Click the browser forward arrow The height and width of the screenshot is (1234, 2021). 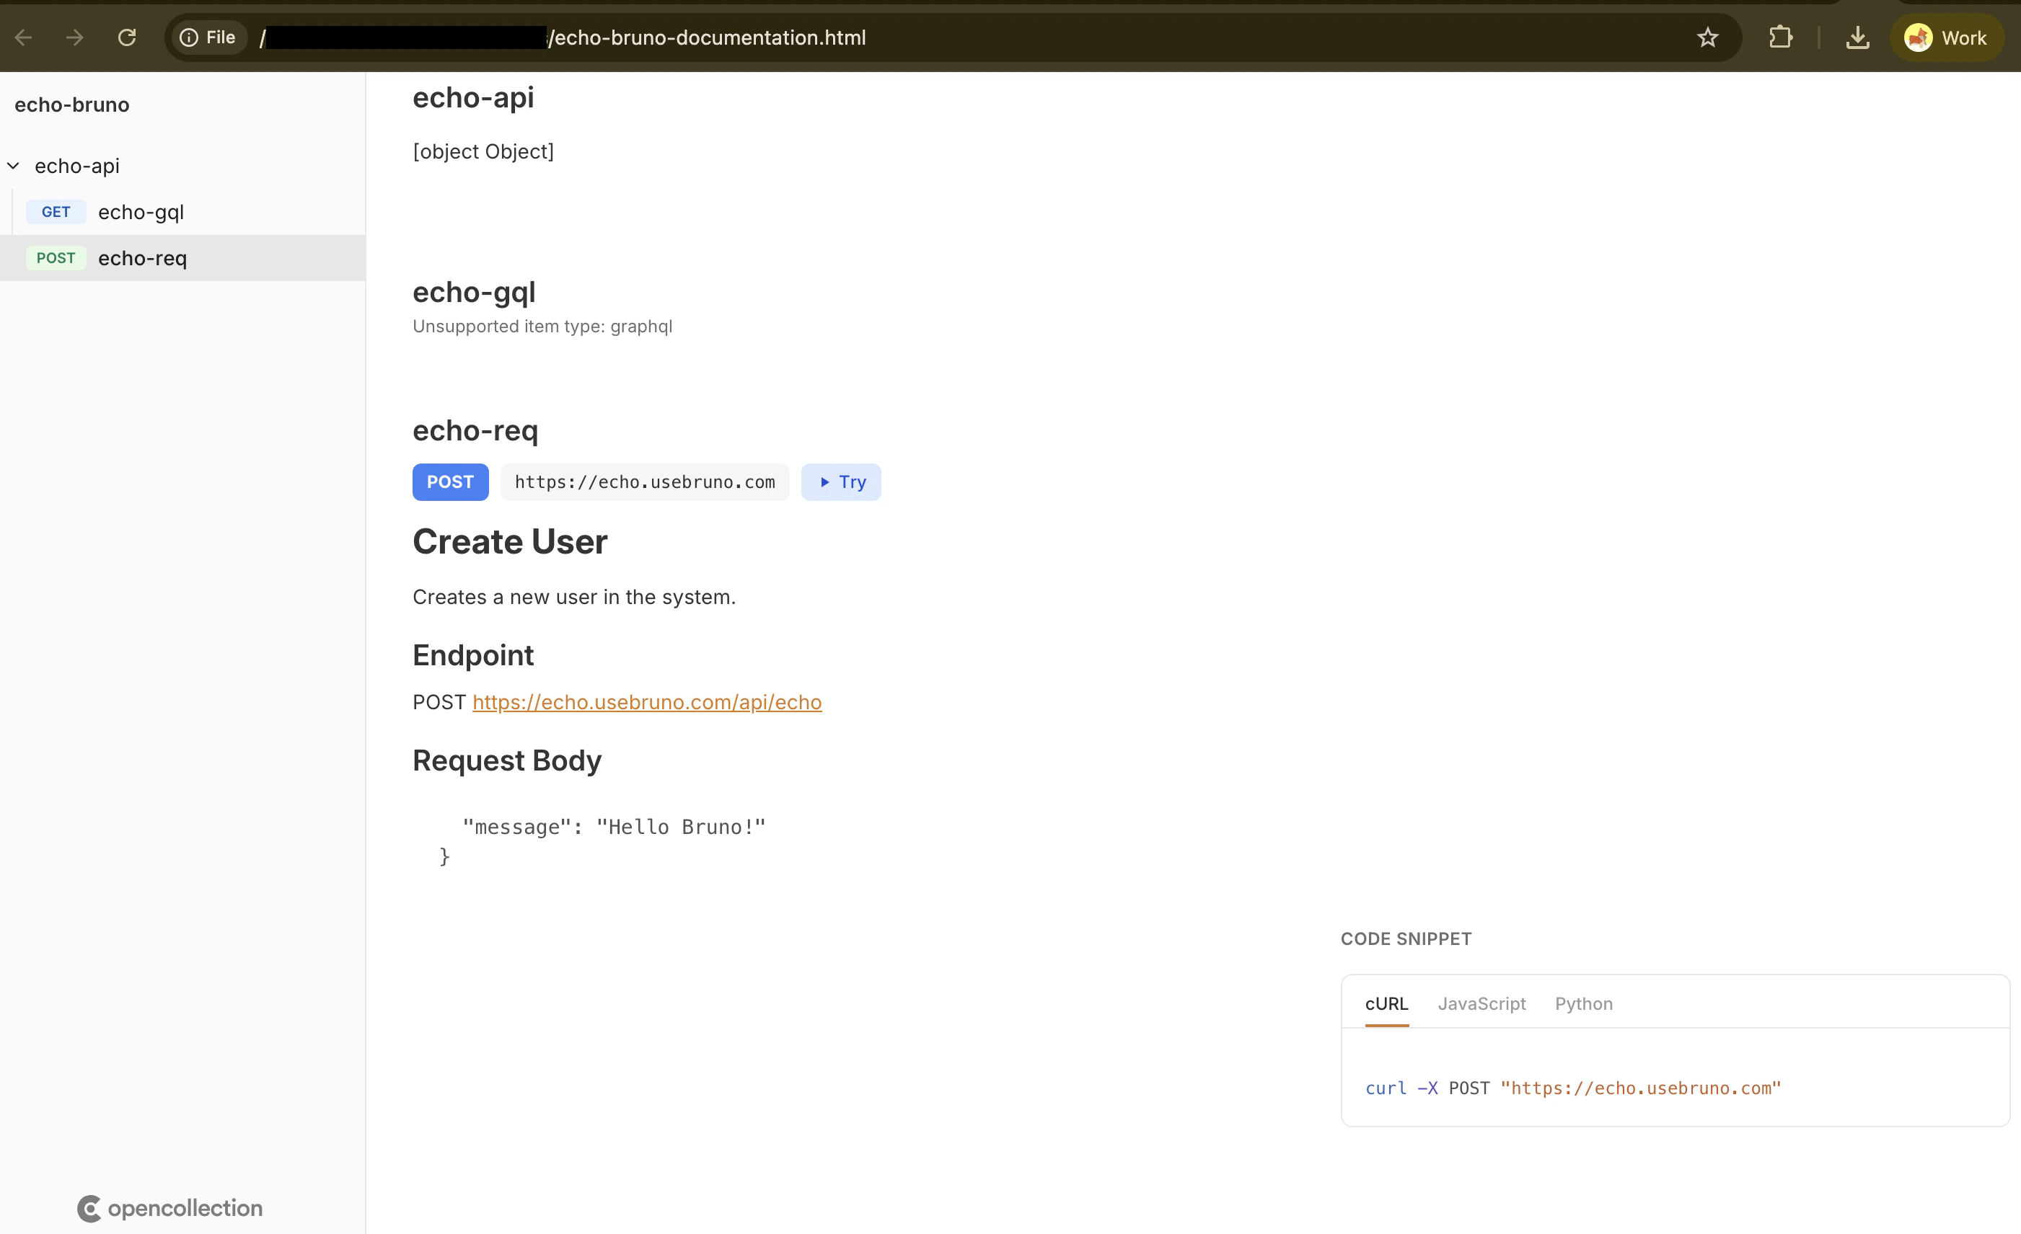pyautogui.click(x=74, y=37)
